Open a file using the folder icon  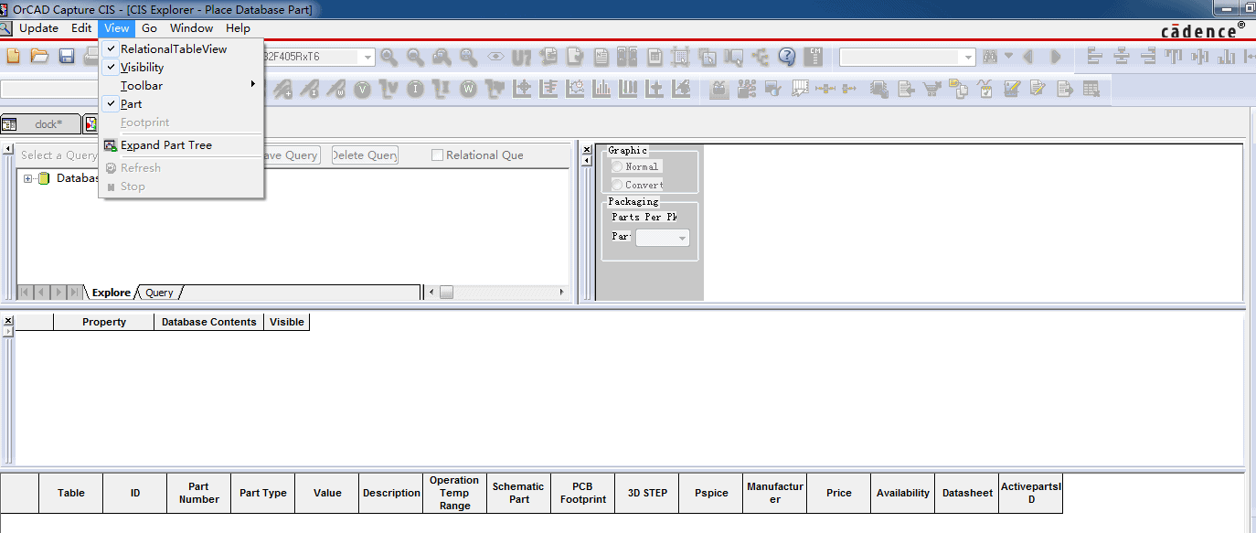[x=39, y=57]
